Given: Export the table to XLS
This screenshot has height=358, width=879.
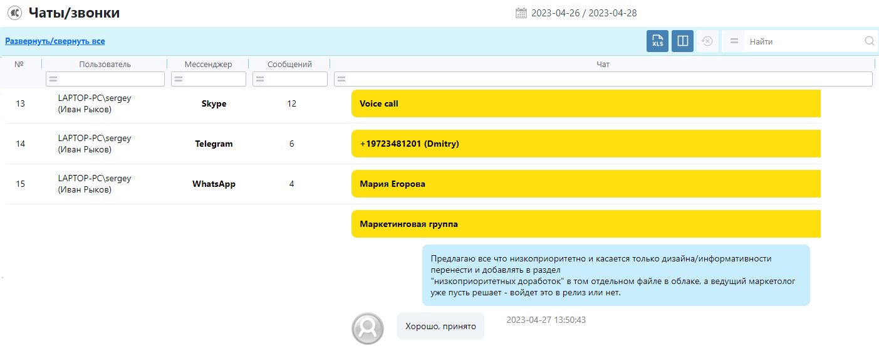Looking at the screenshot, I should (657, 41).
